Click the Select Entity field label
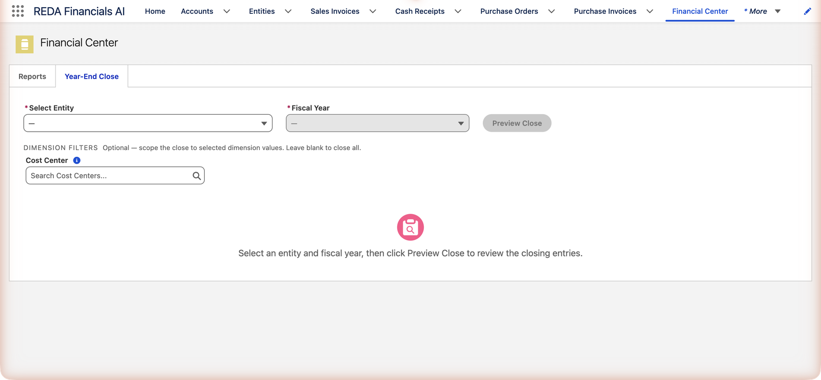The height and width of the screenshot is (380, 821). 51,108
